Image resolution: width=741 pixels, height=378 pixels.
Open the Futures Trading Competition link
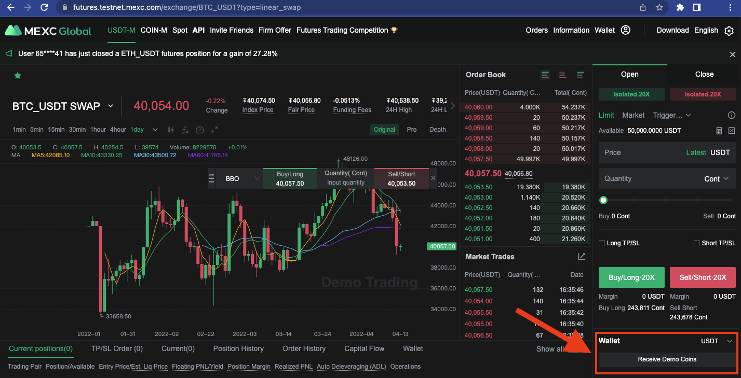pyautogui.click(x=347, y=30)
